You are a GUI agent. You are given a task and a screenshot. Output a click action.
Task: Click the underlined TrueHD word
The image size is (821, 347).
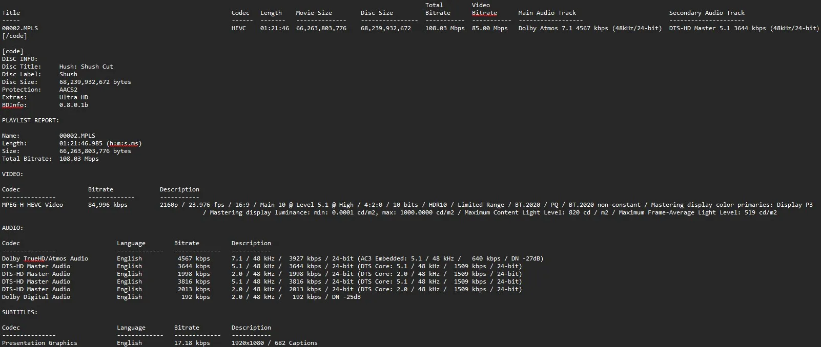pyautogui.click(x=34, y=258)
